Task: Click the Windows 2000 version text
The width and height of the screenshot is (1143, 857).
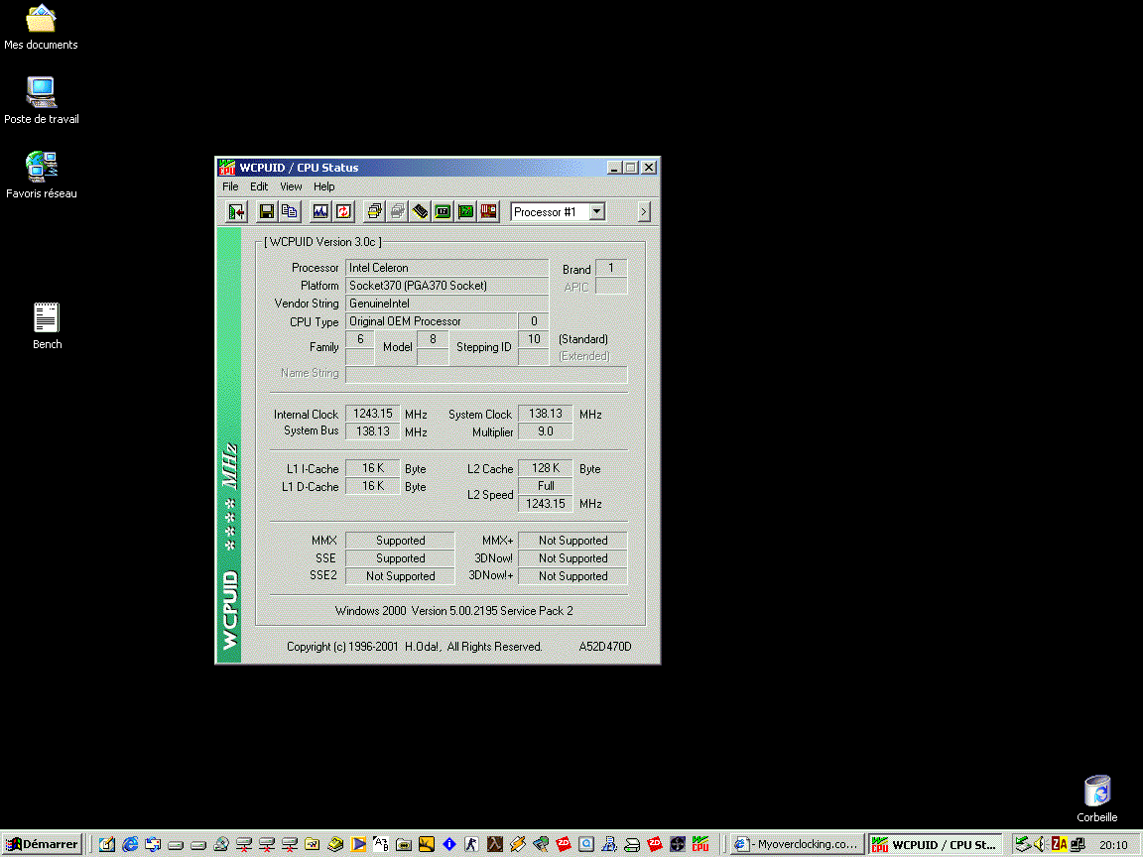Action: coord(454,611)
